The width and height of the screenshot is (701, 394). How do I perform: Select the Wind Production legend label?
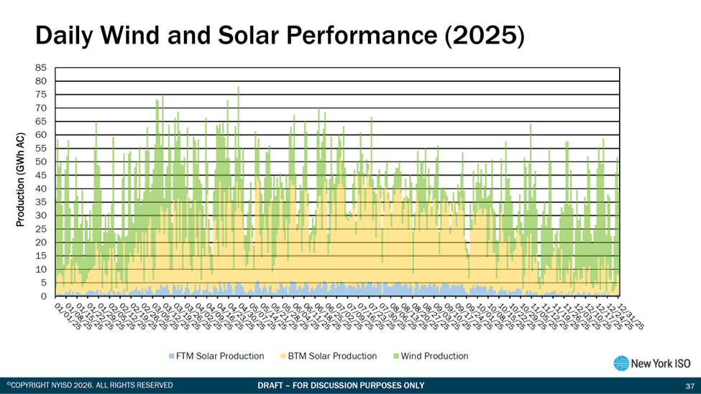tap(435, 356)
